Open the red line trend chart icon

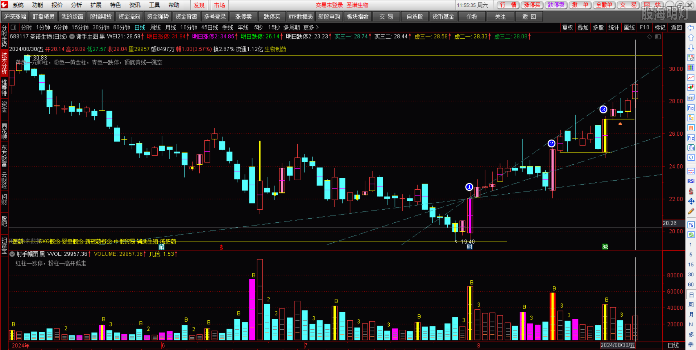point(691,78)
